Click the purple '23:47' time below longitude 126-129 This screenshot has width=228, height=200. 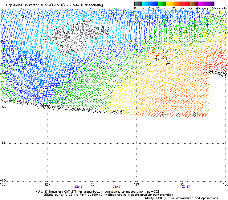click(116, 187)
